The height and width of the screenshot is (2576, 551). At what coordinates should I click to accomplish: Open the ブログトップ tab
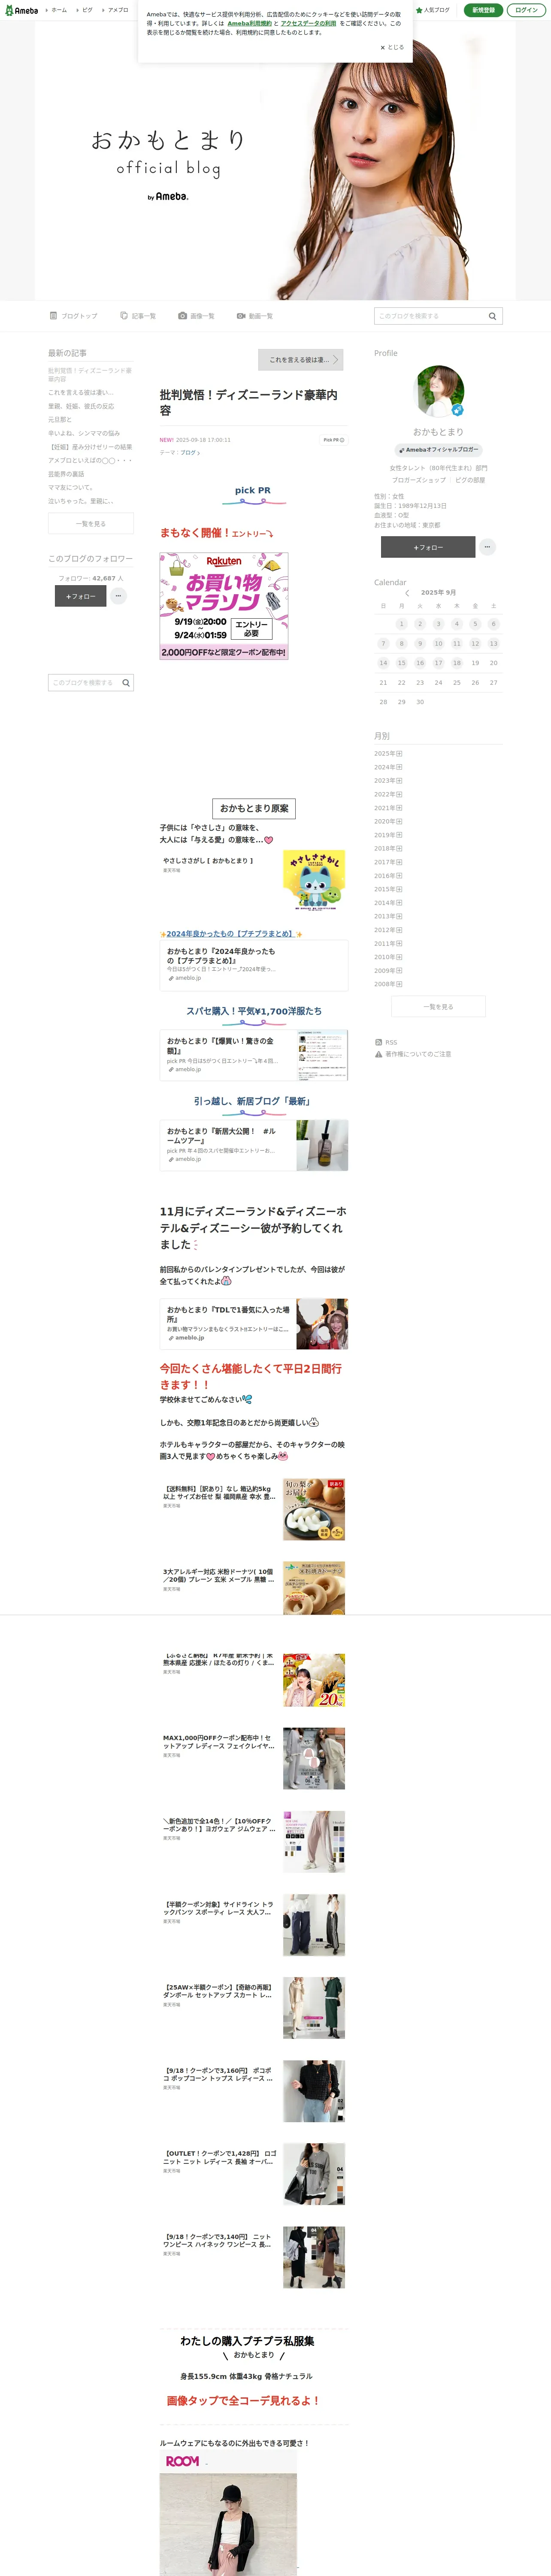(74, 316)
